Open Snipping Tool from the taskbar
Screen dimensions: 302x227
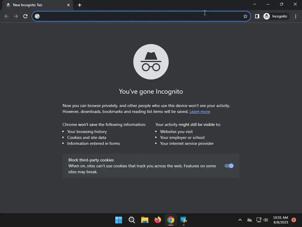pyautogui.click(x=183, y=220)
